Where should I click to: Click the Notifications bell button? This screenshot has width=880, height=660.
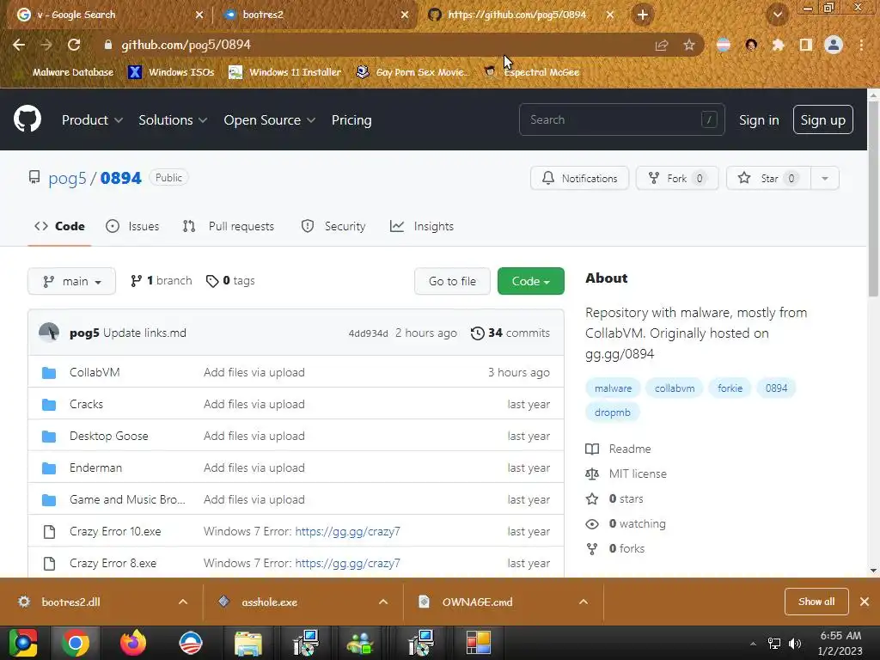[x=579, y=179]
